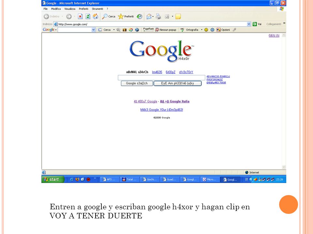Image resolution: width=313 pixels, height=234 pixels.
Task: Switch to the Total taskbar window
Action: pos(129,179)
